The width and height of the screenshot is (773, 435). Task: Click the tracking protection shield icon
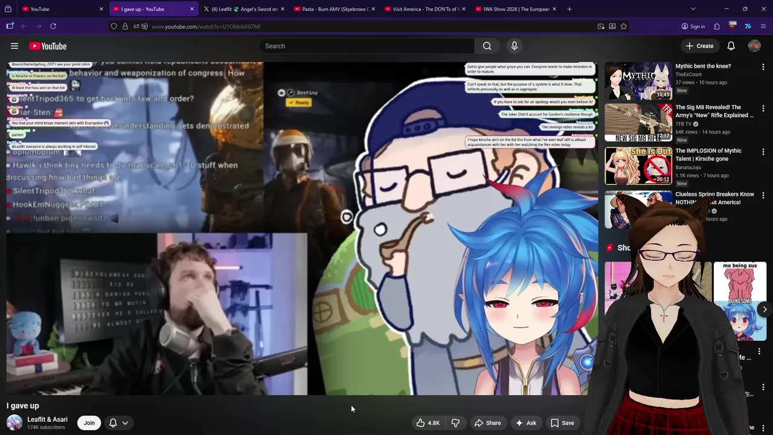pos(114,26)
